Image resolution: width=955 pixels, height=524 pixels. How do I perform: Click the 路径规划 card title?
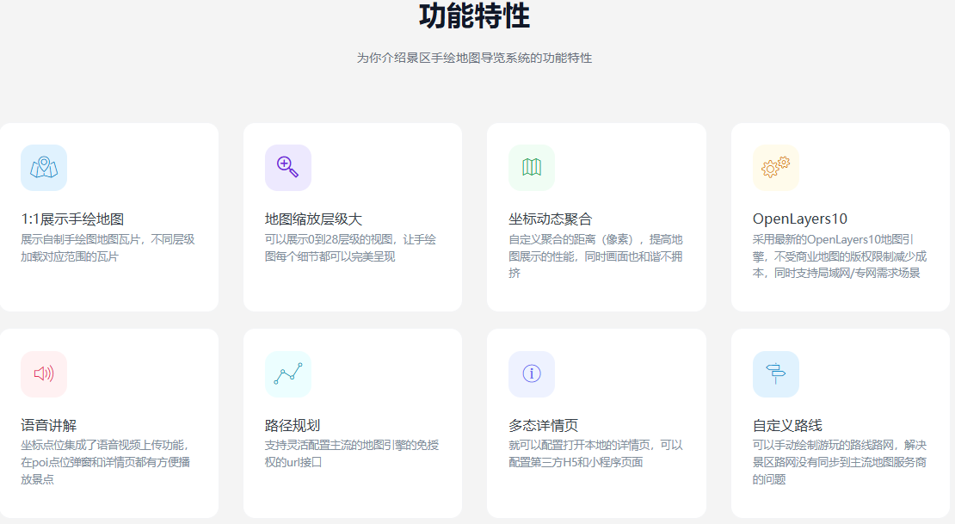tap(293, 425)
